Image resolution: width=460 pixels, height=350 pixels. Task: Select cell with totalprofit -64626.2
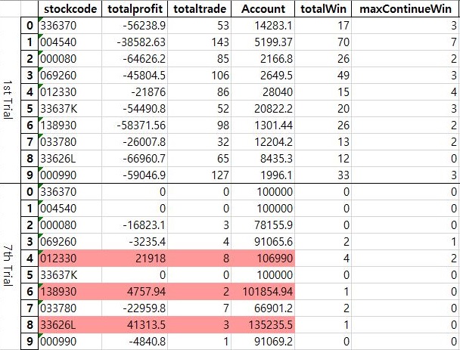point(135,59)
